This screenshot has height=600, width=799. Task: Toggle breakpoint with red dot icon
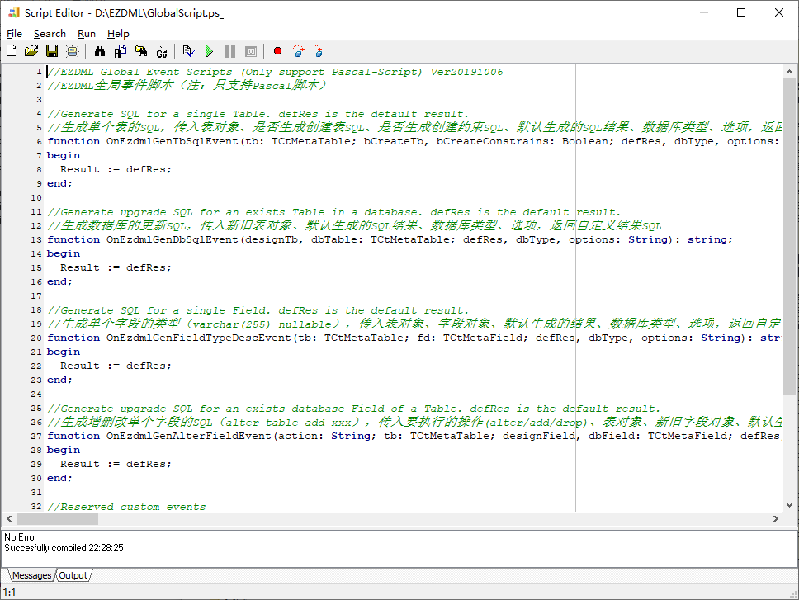[277, 51]
